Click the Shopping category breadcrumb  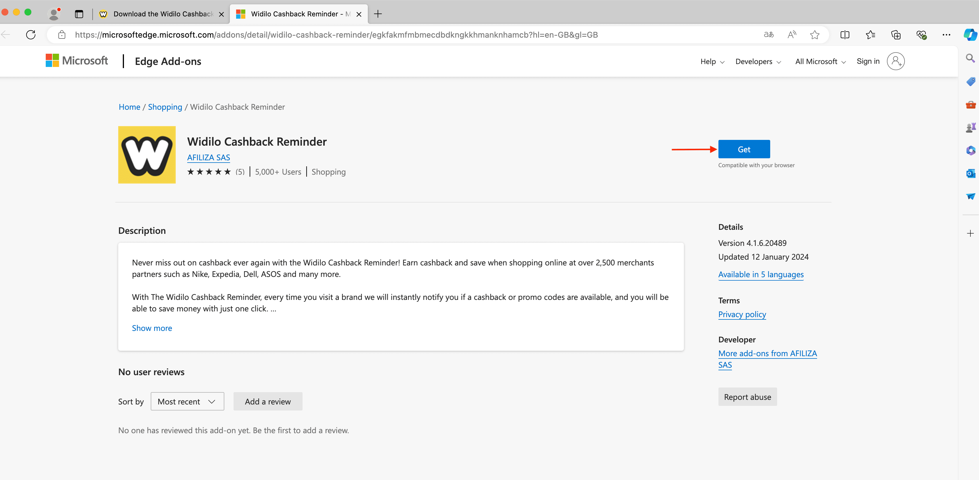click(165, 107)
